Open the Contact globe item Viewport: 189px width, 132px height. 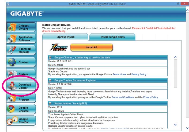click(x=21, y=62)
